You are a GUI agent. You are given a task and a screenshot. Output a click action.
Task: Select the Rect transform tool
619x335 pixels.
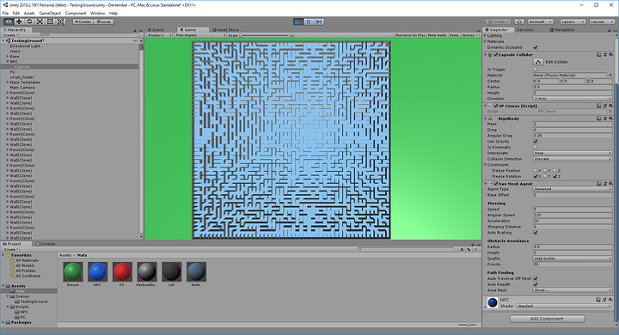(x=50, y=21)
